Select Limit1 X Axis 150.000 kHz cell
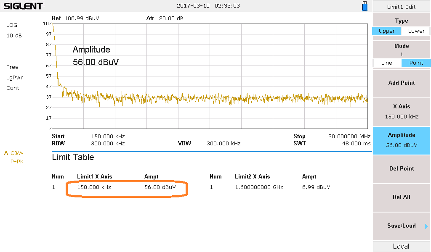This screenshot has height=252, width=431. 94,187
